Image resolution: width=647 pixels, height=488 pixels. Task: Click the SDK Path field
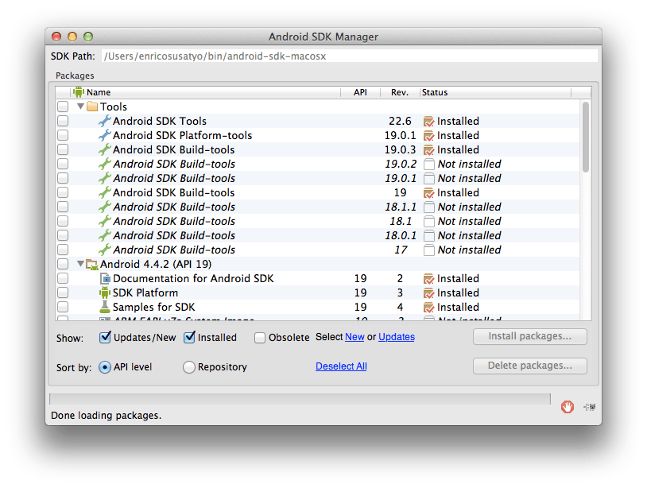(350, 56)
